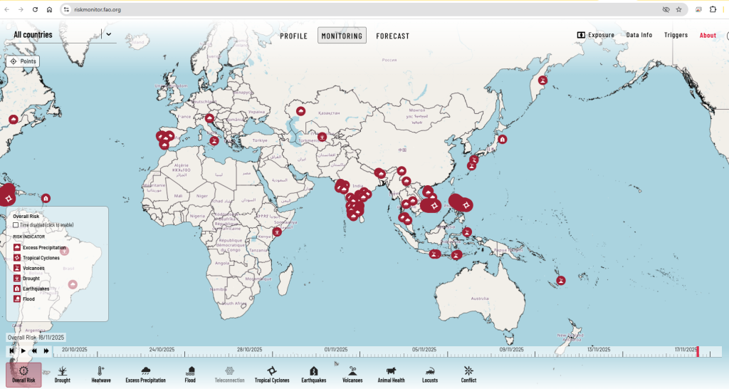The image size is (729, 389).
Task: Expand the All countries dropdown arrow
Action: click(109, 33)
